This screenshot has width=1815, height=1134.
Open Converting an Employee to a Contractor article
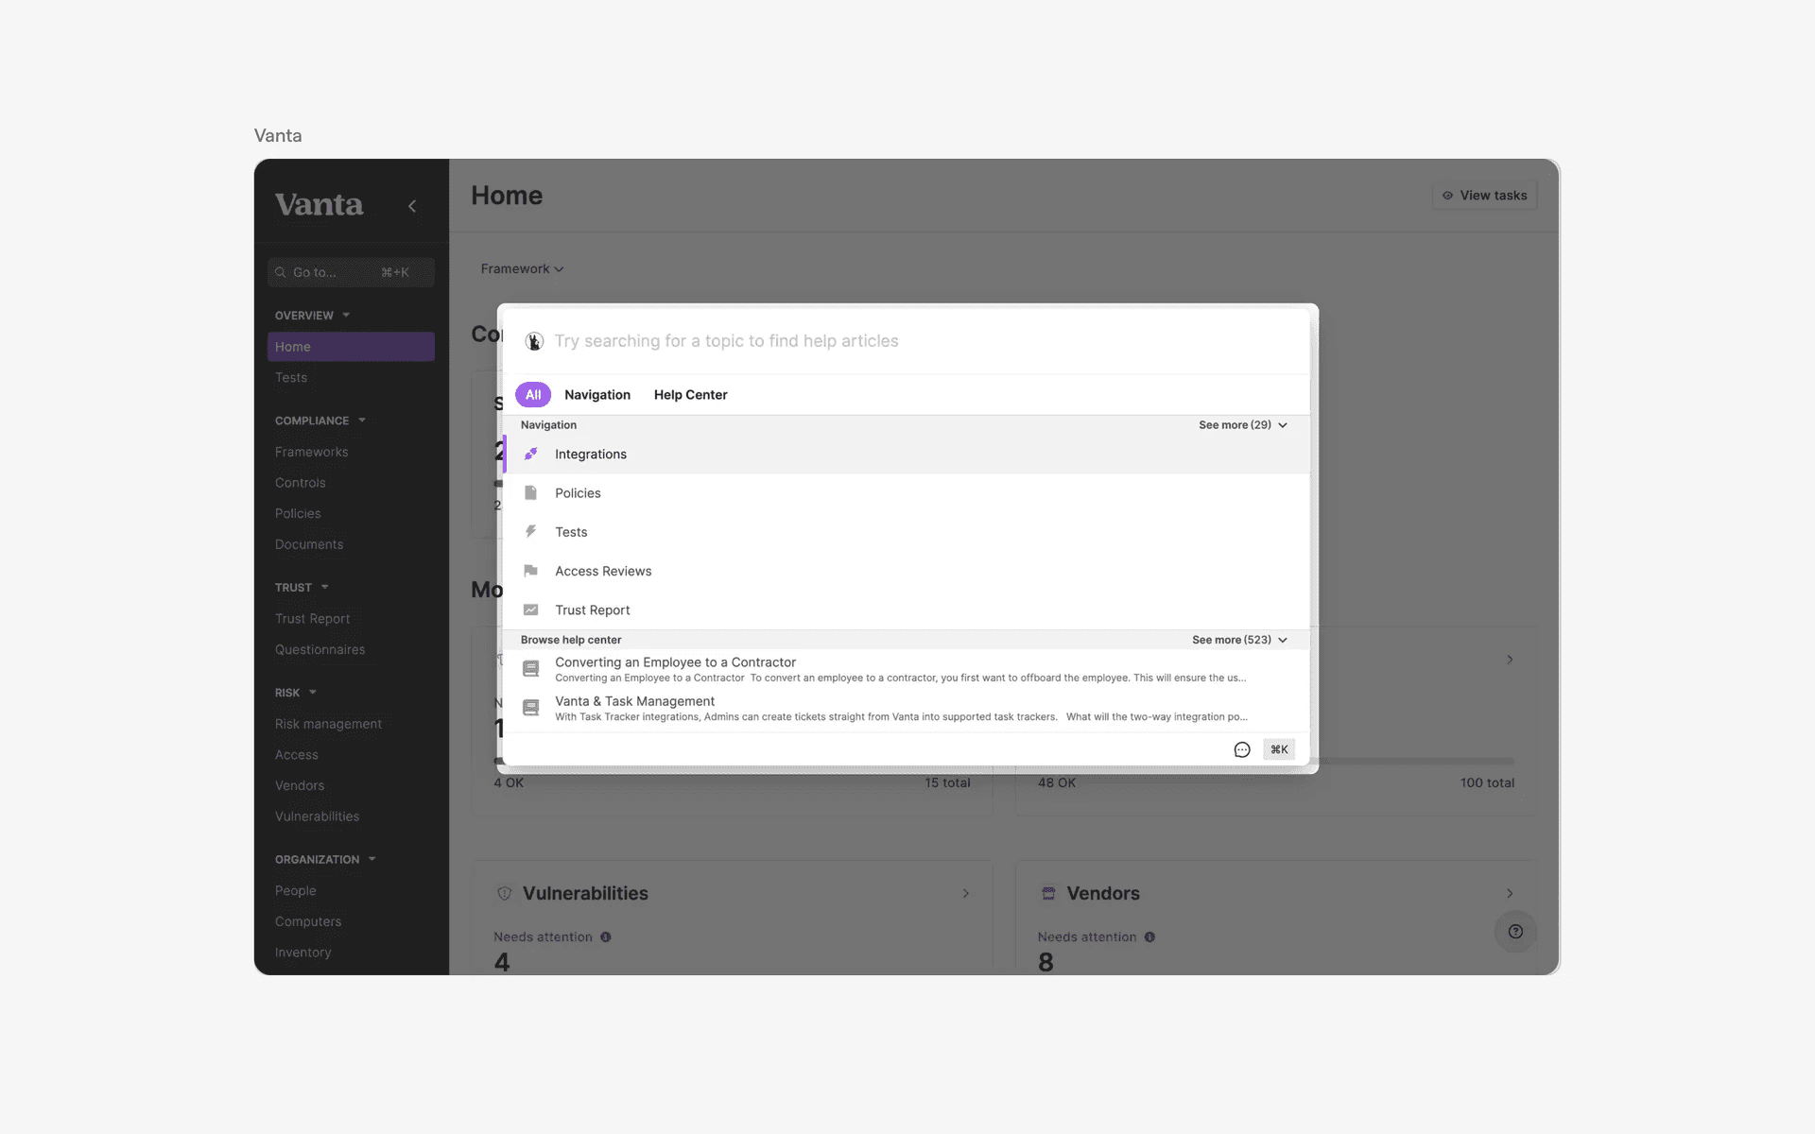[675, 662]
